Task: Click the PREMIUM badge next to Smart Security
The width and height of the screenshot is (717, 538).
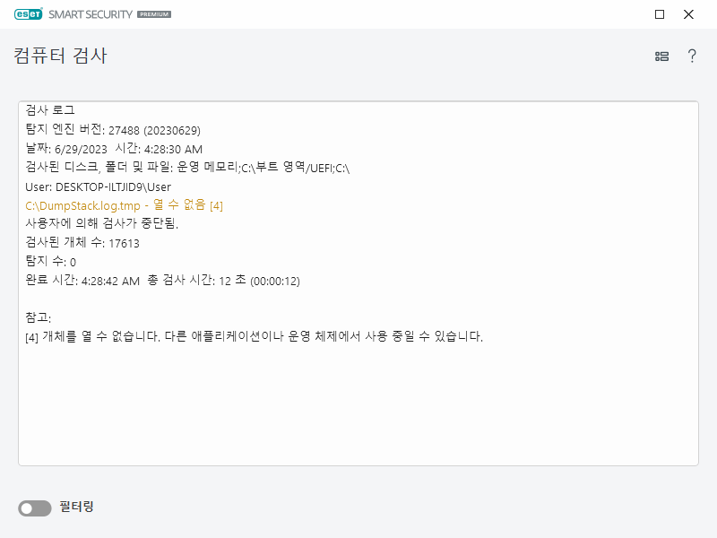Action: pyautogui.click(x=155, y=14)
